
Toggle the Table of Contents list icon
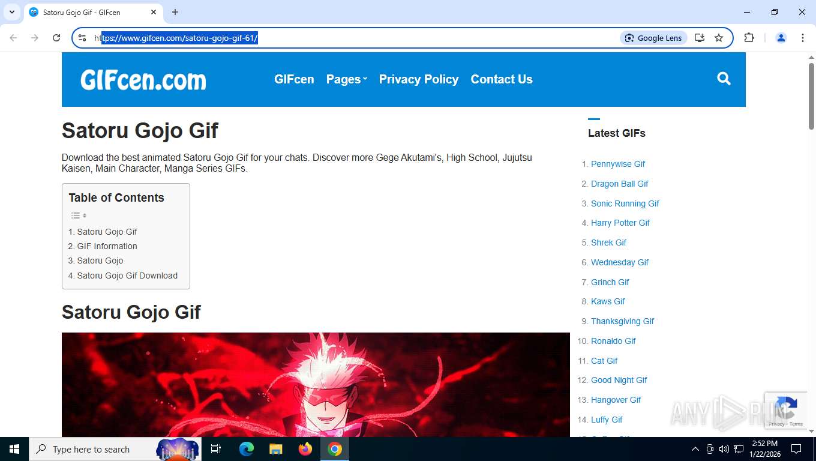79,215
